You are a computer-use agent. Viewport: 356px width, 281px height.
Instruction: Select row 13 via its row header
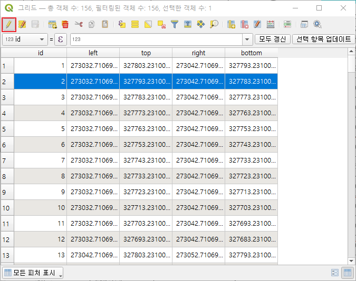tap(7, 255)
